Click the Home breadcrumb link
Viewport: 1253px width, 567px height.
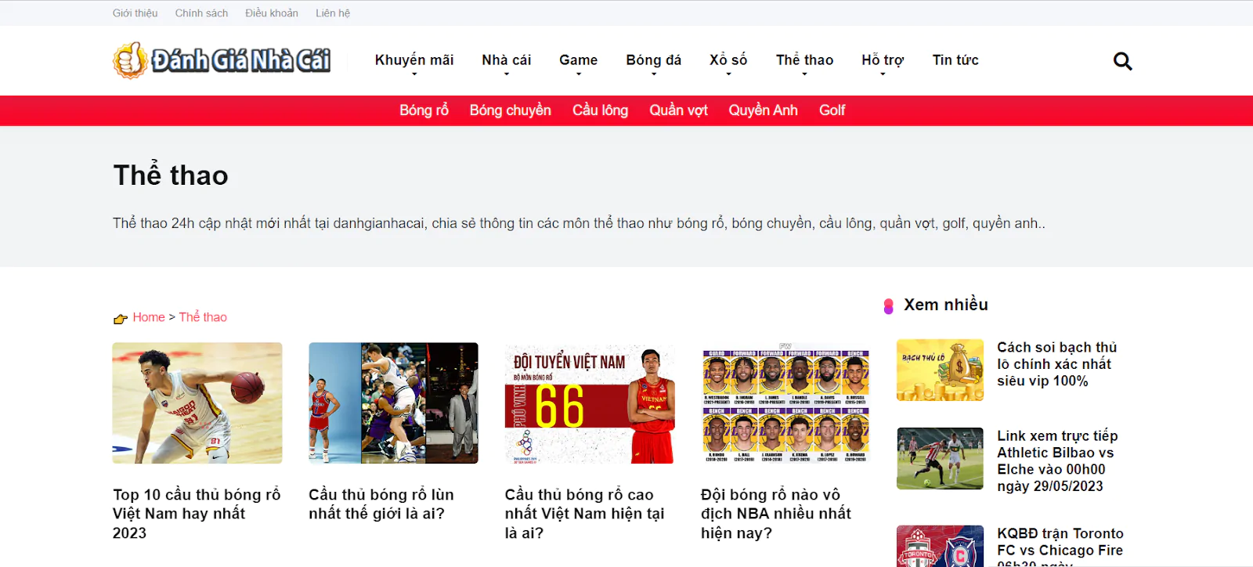coord(149,317)
